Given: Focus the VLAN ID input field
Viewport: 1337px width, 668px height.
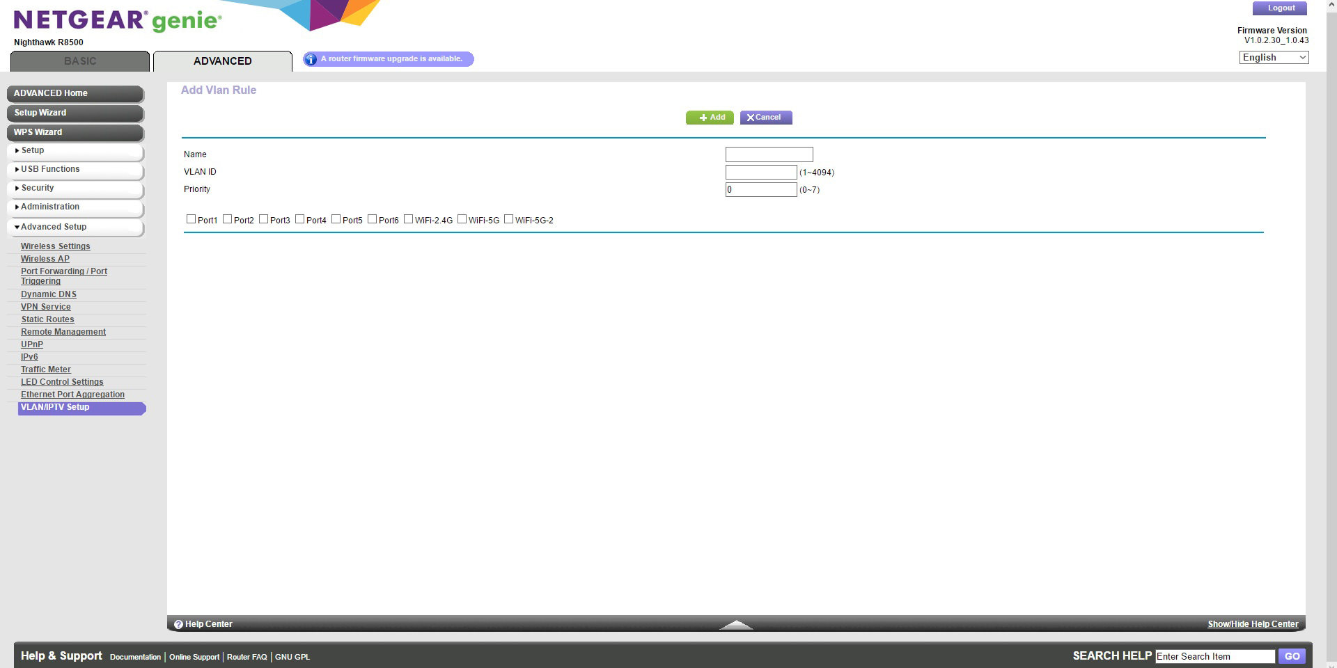Looking at the screenshot, I should tap(761, 173).
